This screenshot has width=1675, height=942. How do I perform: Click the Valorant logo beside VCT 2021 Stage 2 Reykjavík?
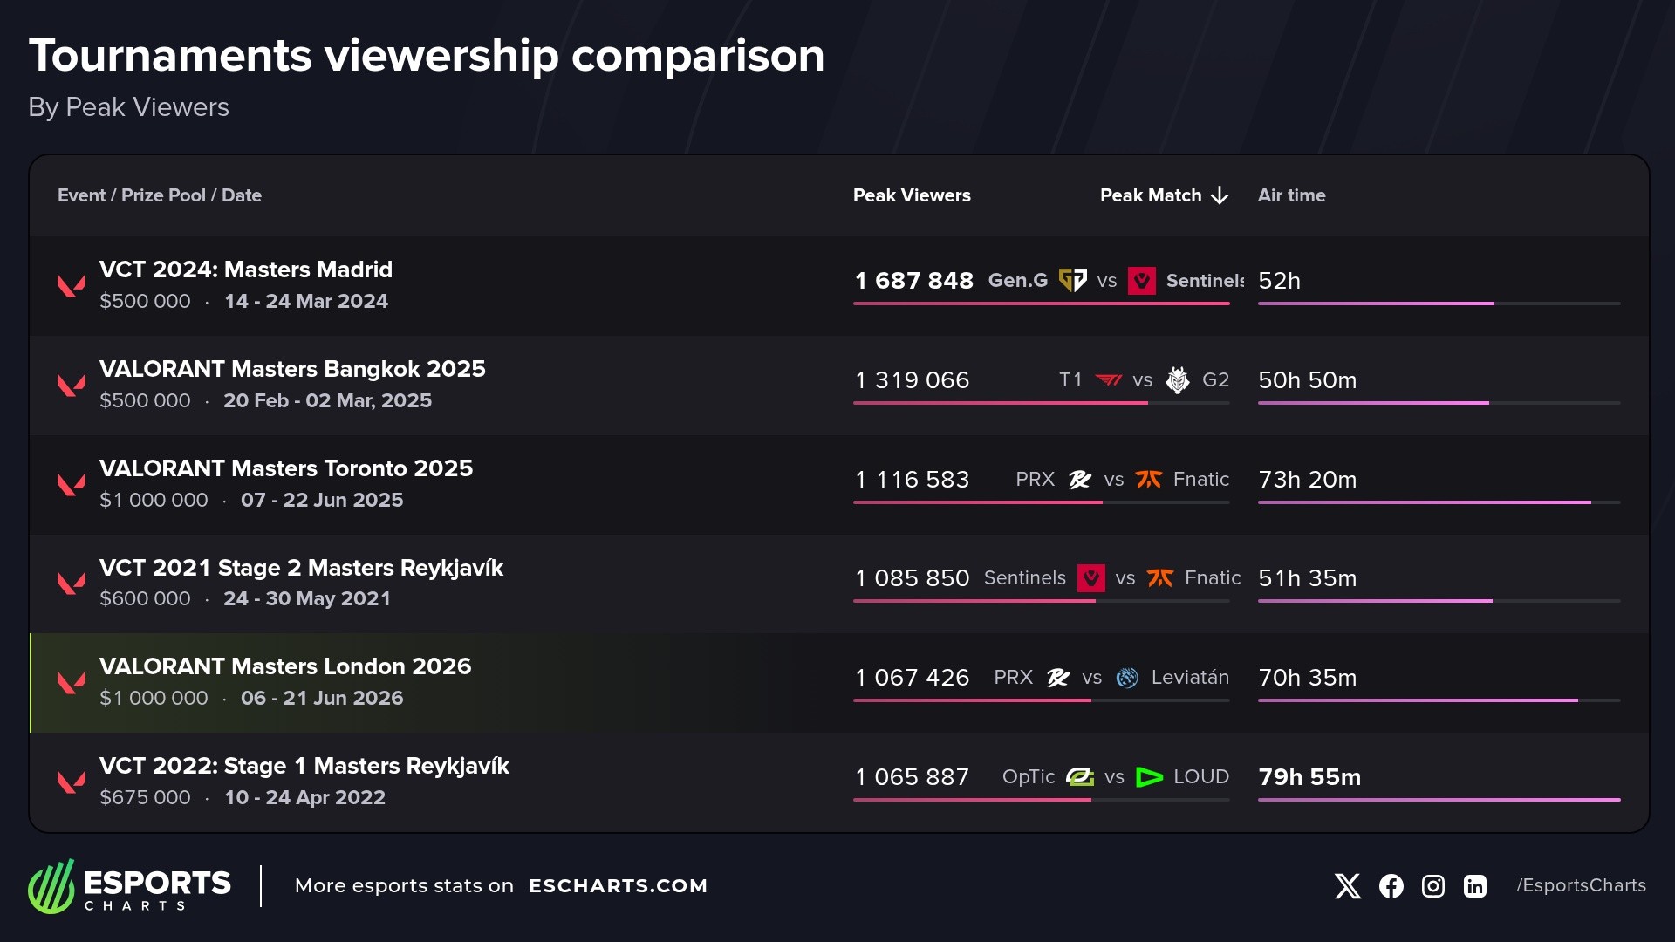(x=72, y=583)
